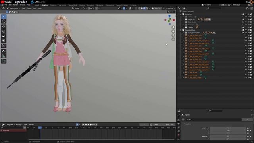Click the Location X value field
254x143 pixels.
click(x=228, y=128)
